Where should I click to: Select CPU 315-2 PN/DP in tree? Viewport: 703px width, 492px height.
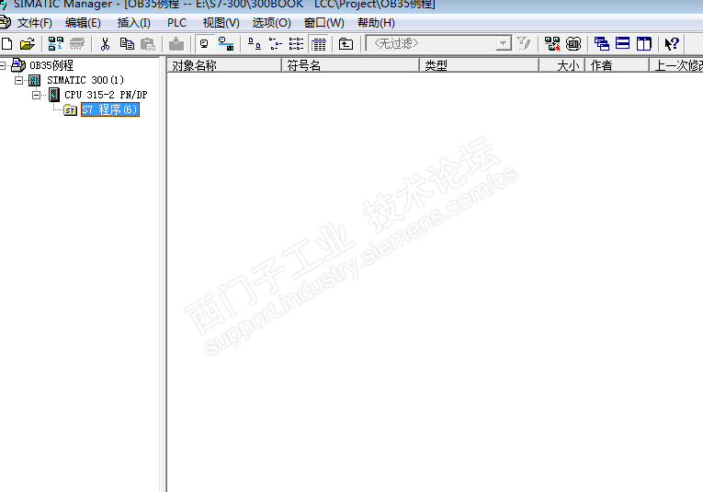(106, 95)
